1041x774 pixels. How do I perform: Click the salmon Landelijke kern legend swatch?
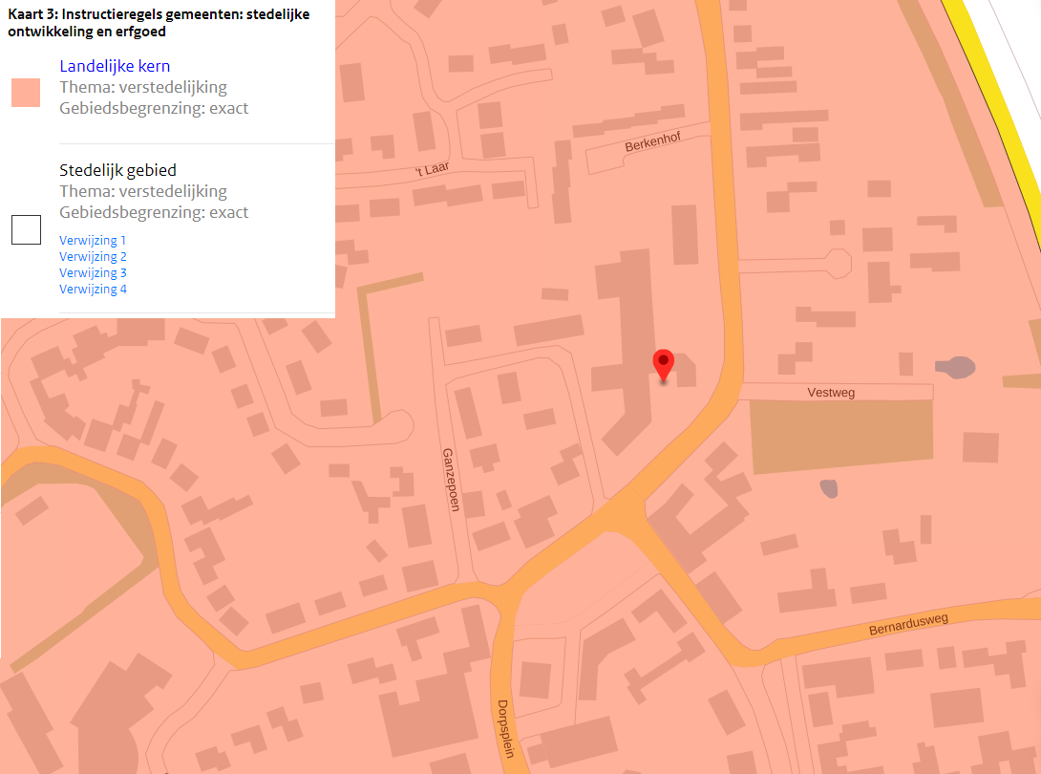[26, 93]
